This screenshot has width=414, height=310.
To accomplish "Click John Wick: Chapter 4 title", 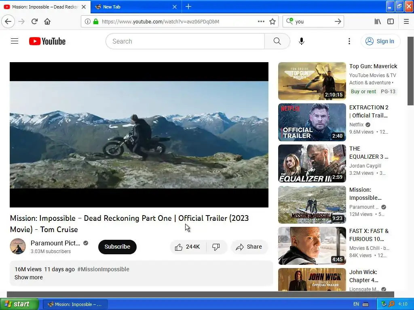I will click(x=364, y=276).
